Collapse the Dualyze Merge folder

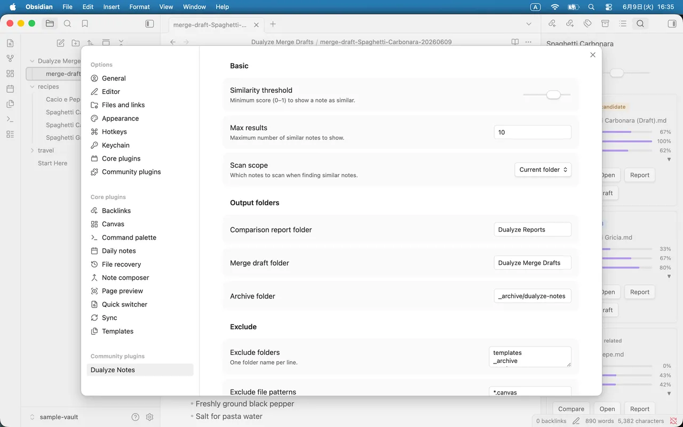point(32,61)
